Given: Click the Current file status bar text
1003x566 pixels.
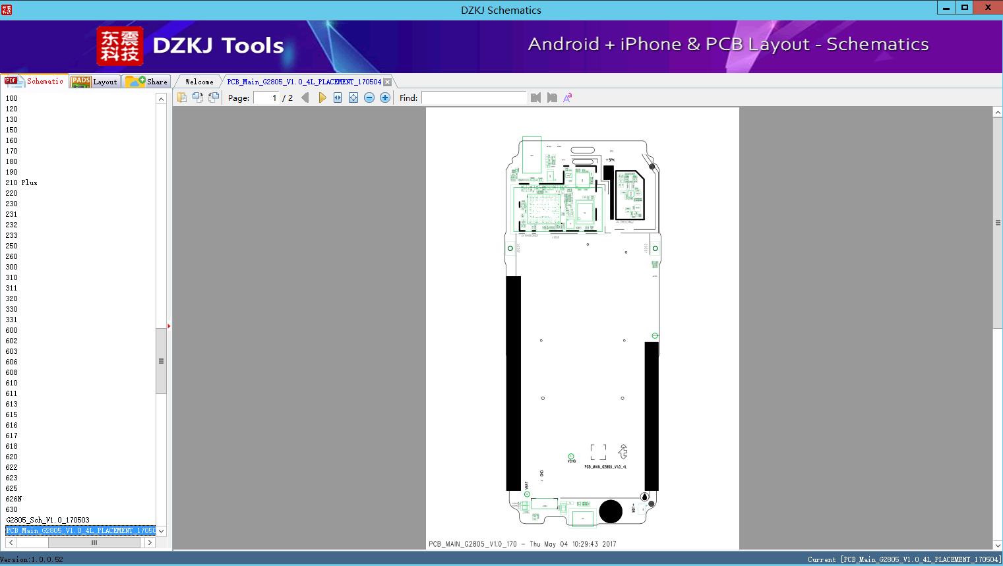Looking at the screenshot, I should pyautogui.click(x=905, y=559).
